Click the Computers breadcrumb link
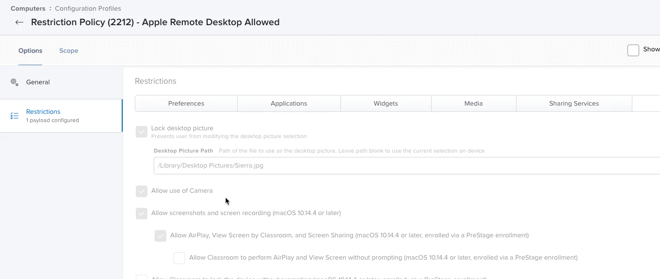Viewport: 660px width, 279px height. pyautogui.click(x=28, y=8)
